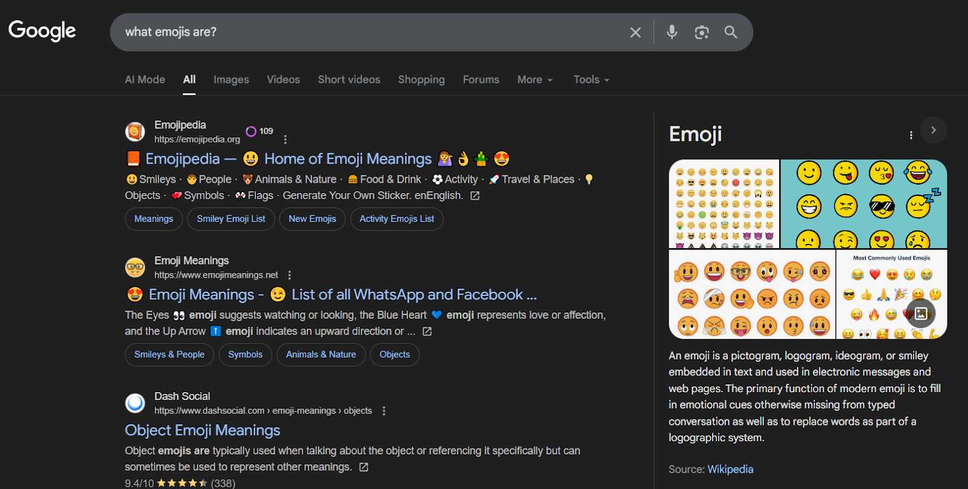Image resolution: width=968 pixels, height=489 pixels.
Task: Clear the search query text
Action: point(635,32)
